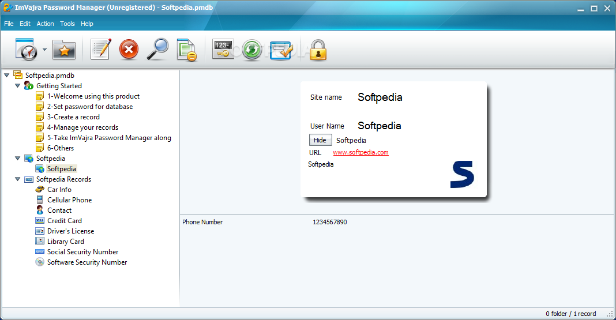Click the green refresh sync icon
This screenshot has height=320, width=616.
point(252,50)
